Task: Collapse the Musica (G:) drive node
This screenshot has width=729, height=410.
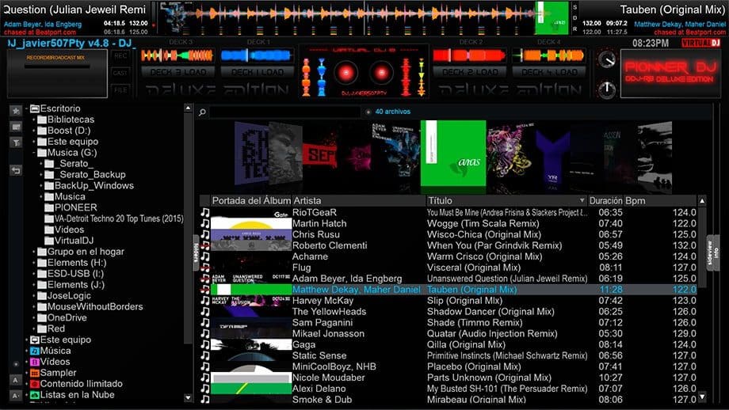Action: 33,153
